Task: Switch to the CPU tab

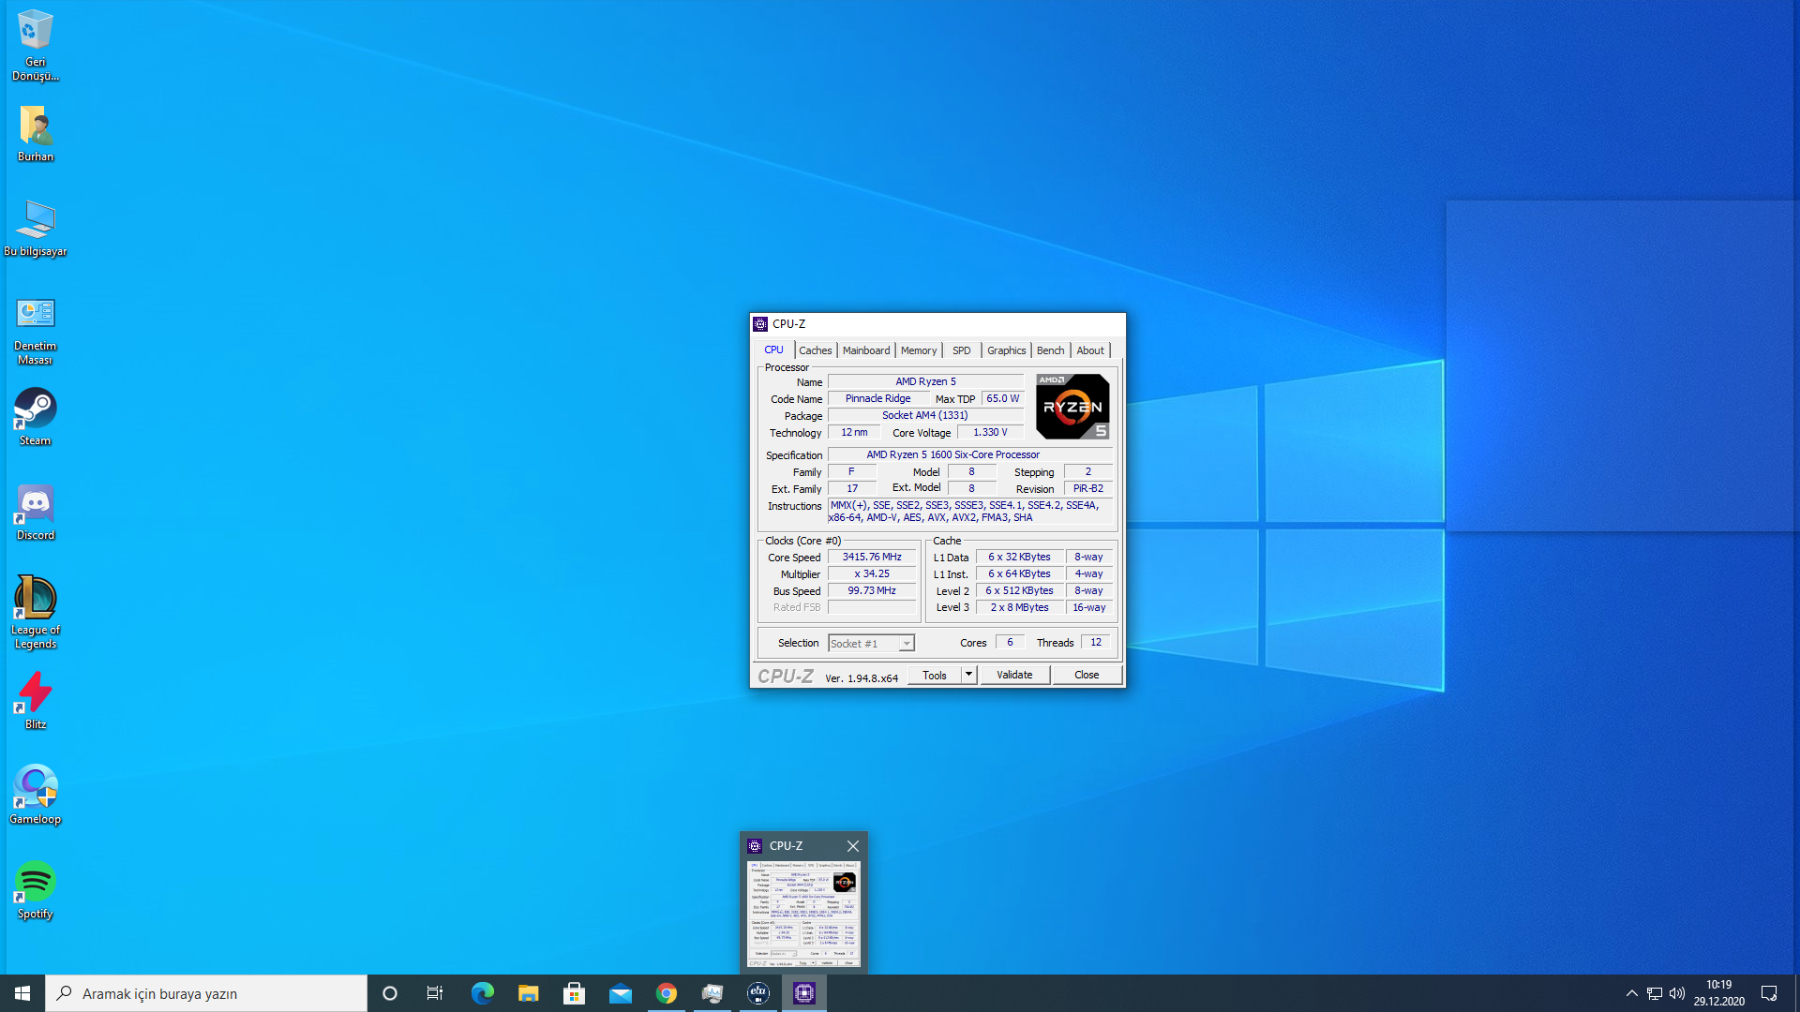Action: (x=774, y=350)
